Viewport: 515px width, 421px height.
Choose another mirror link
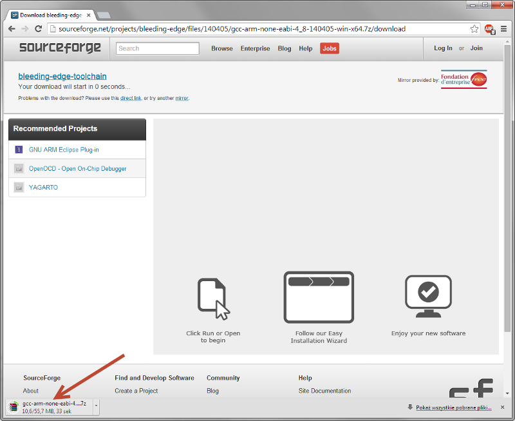(x=182, y=98)
